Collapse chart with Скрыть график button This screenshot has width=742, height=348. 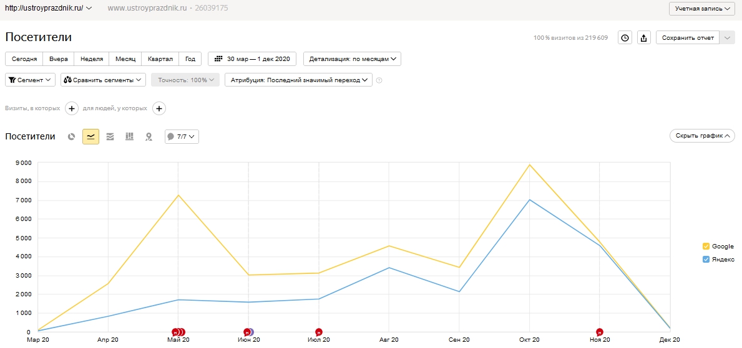tap(702, 136)
